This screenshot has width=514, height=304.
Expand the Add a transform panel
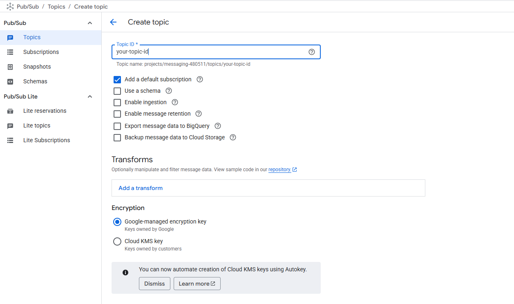coord(141,188)
